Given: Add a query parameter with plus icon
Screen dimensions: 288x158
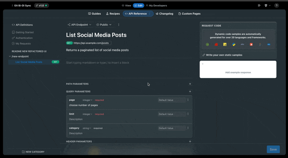Looking at the screenshot, I should [x=190, y=91].
